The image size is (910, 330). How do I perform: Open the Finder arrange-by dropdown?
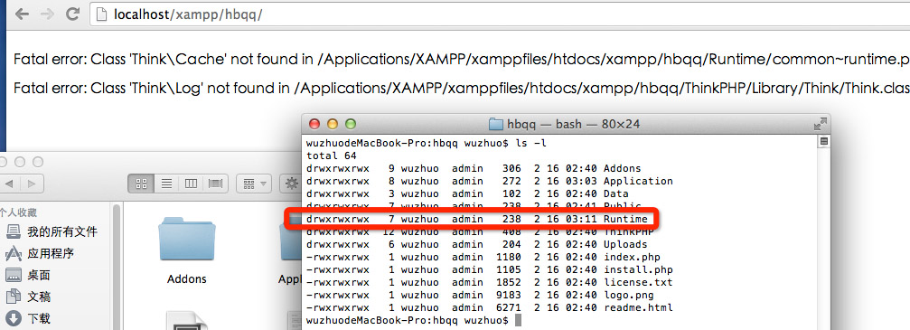pos(254,184)
